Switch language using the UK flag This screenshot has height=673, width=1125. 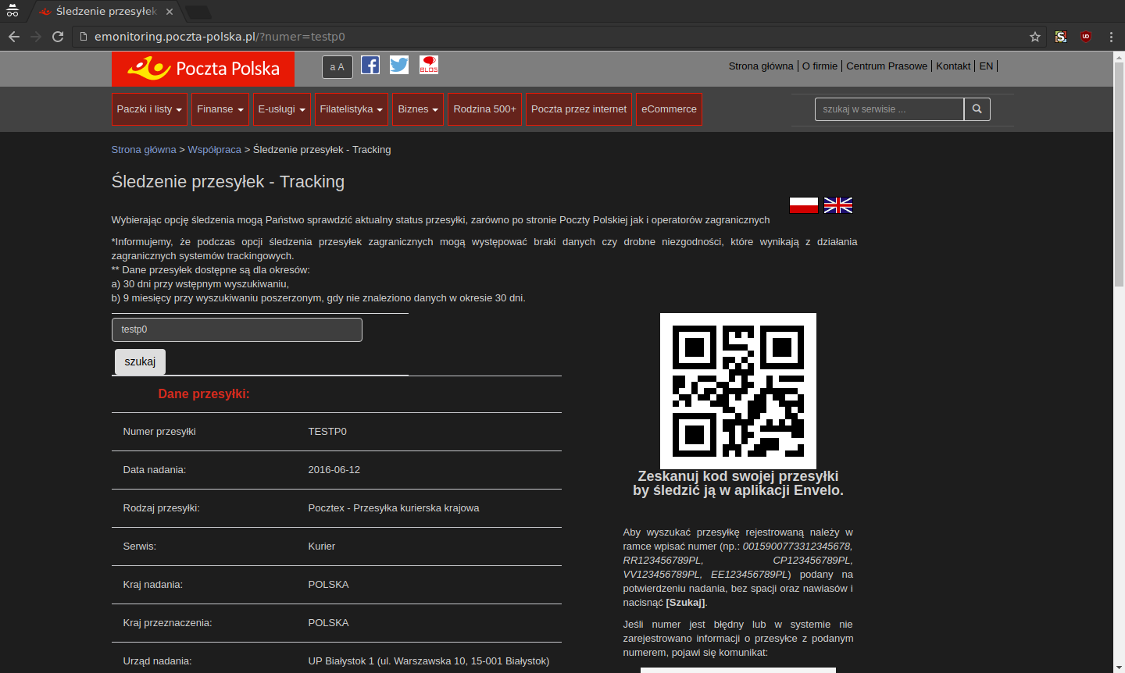(838, 205)
